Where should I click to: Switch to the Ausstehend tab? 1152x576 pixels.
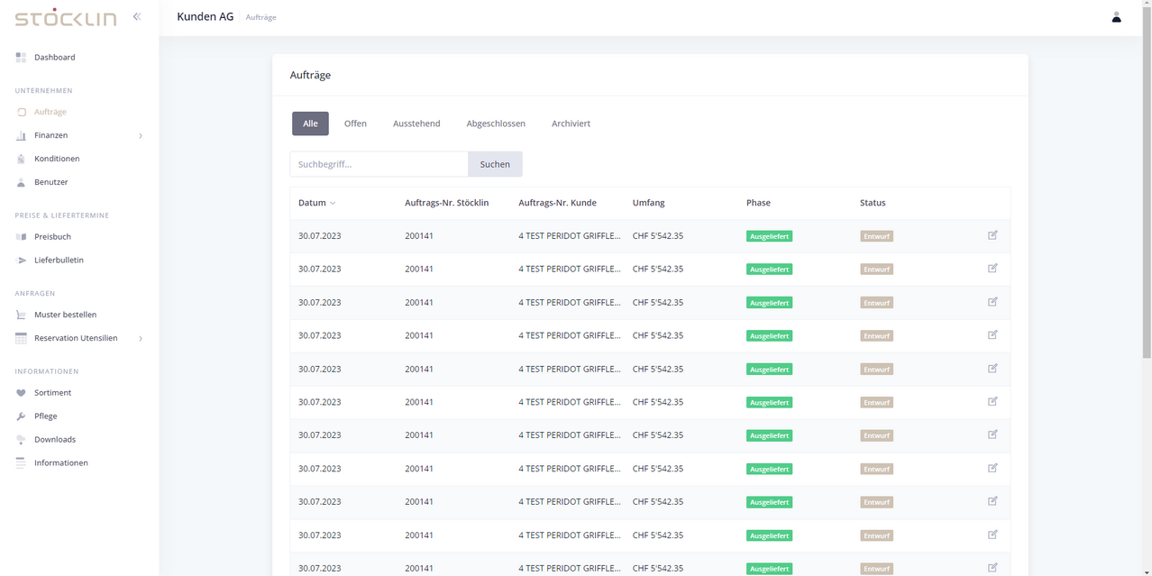coord(416,123)
